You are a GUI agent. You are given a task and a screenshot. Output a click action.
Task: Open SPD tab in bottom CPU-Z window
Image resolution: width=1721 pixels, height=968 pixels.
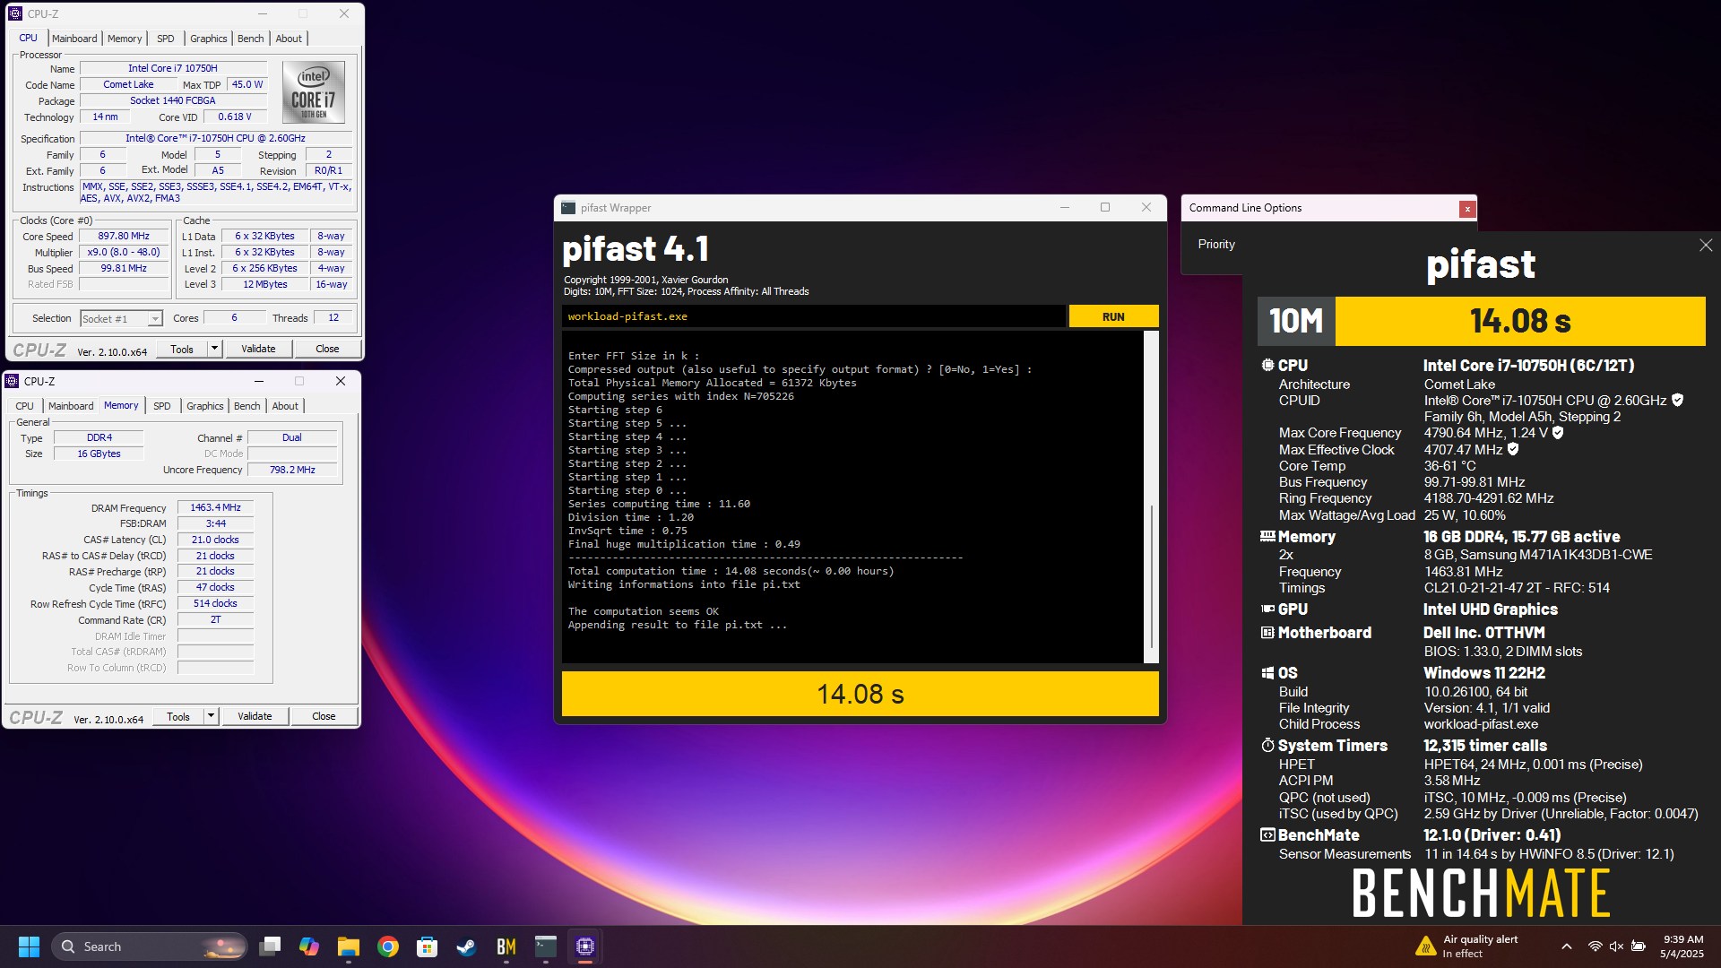162,406
